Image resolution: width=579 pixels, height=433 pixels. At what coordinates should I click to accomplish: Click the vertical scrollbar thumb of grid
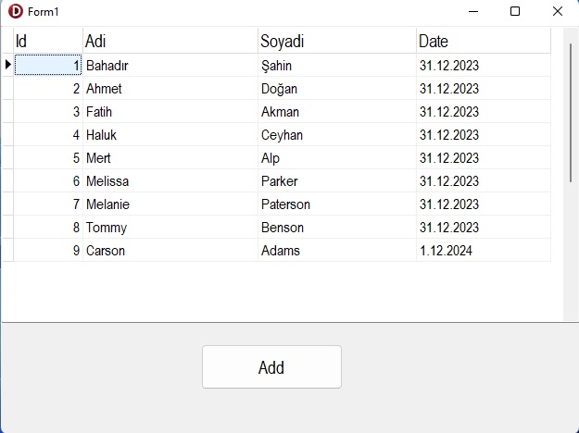[x=571, y=113]
